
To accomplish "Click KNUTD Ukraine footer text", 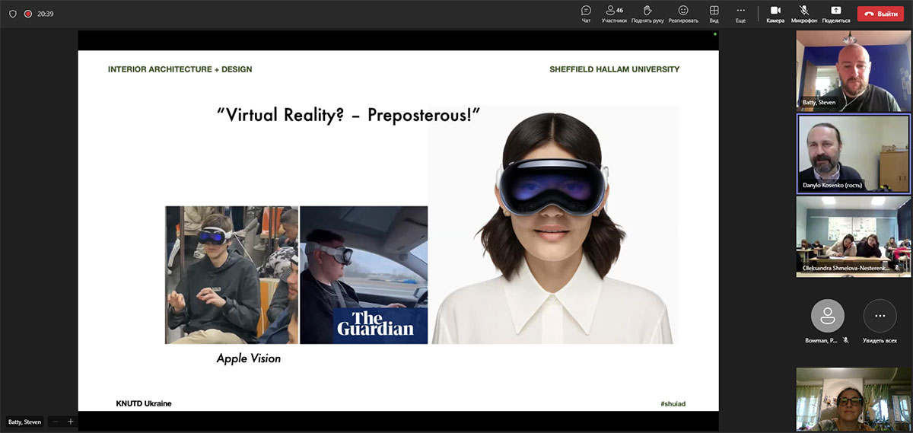I will [144, 403].
